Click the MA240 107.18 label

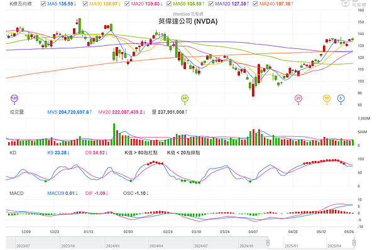[276, 4]
